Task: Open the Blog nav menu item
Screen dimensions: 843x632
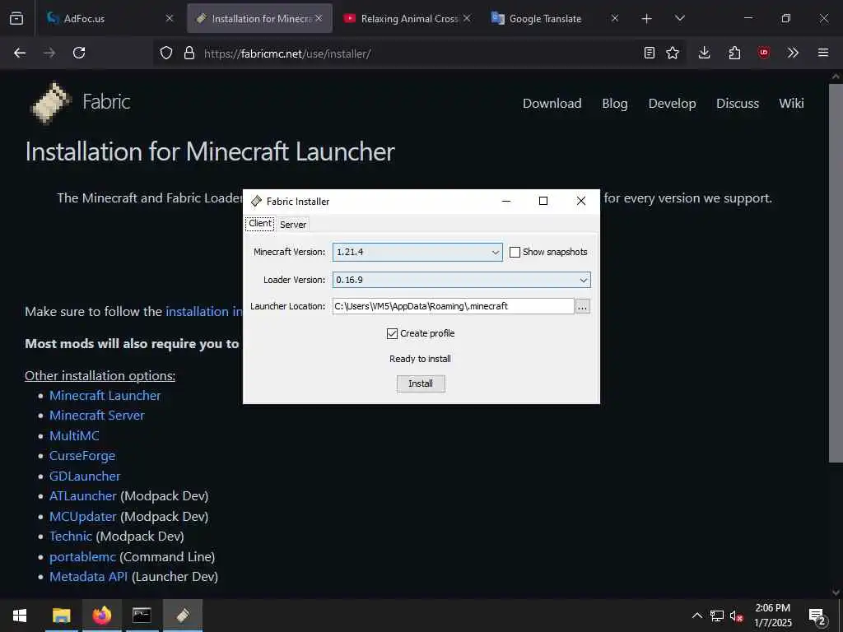Action: tap(614, 103)
